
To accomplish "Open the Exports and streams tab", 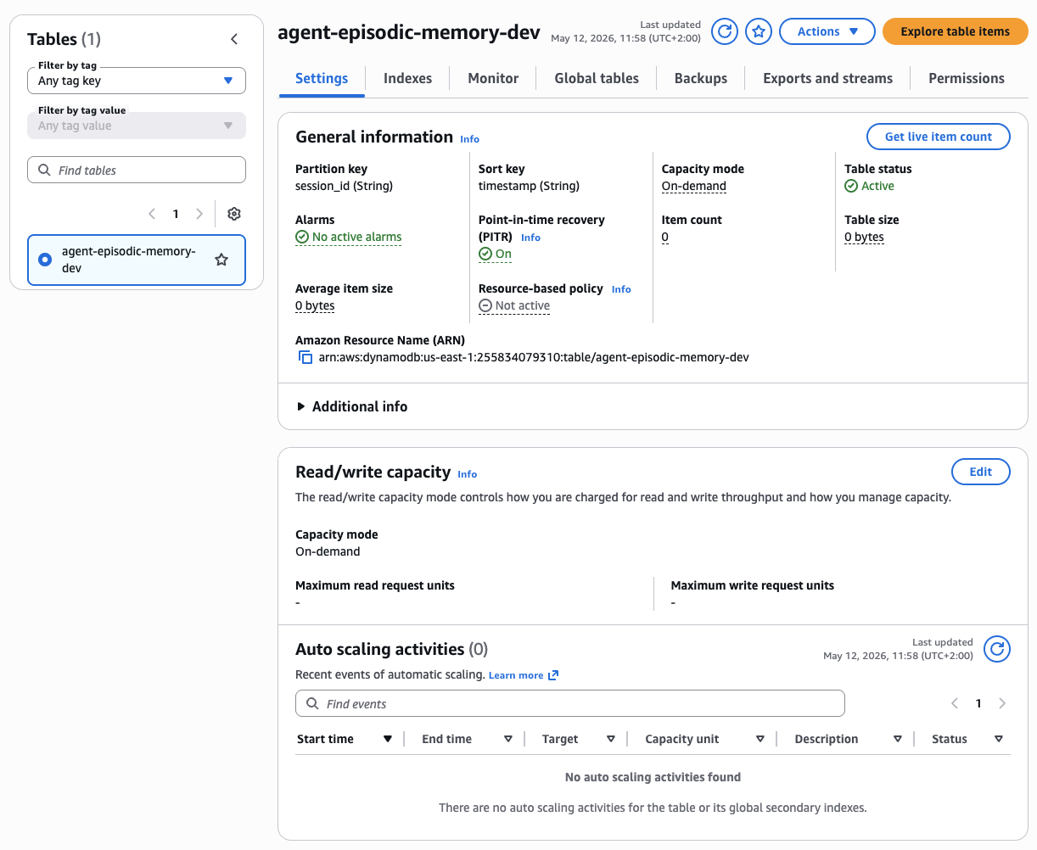I will tap(827, 78).
